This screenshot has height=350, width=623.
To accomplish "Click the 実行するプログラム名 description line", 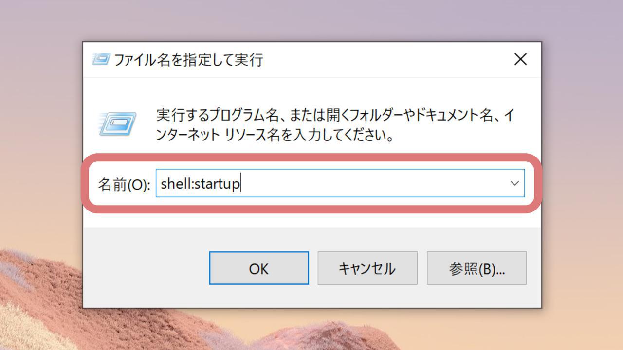I will click(x=335, y=115).
